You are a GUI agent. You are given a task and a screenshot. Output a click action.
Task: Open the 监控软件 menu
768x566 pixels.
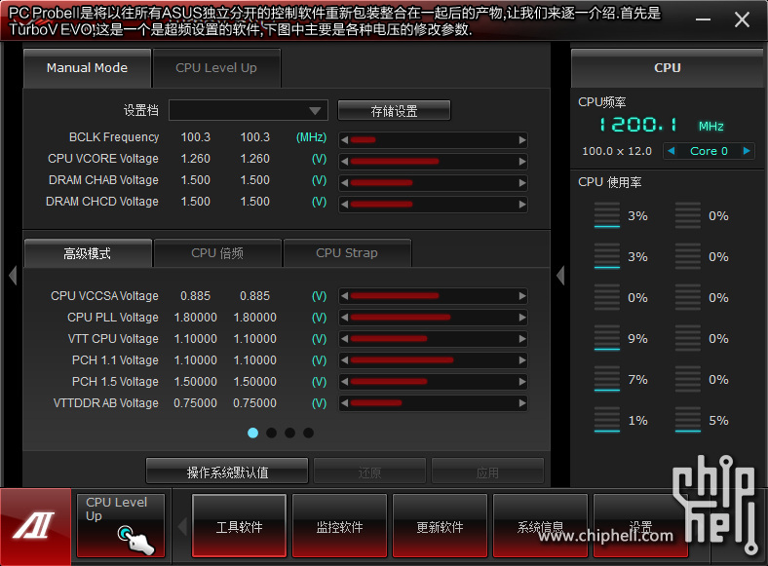339,526
